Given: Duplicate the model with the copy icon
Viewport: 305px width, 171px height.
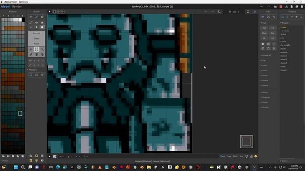Looking at the screenshot, I should [297, 7].
